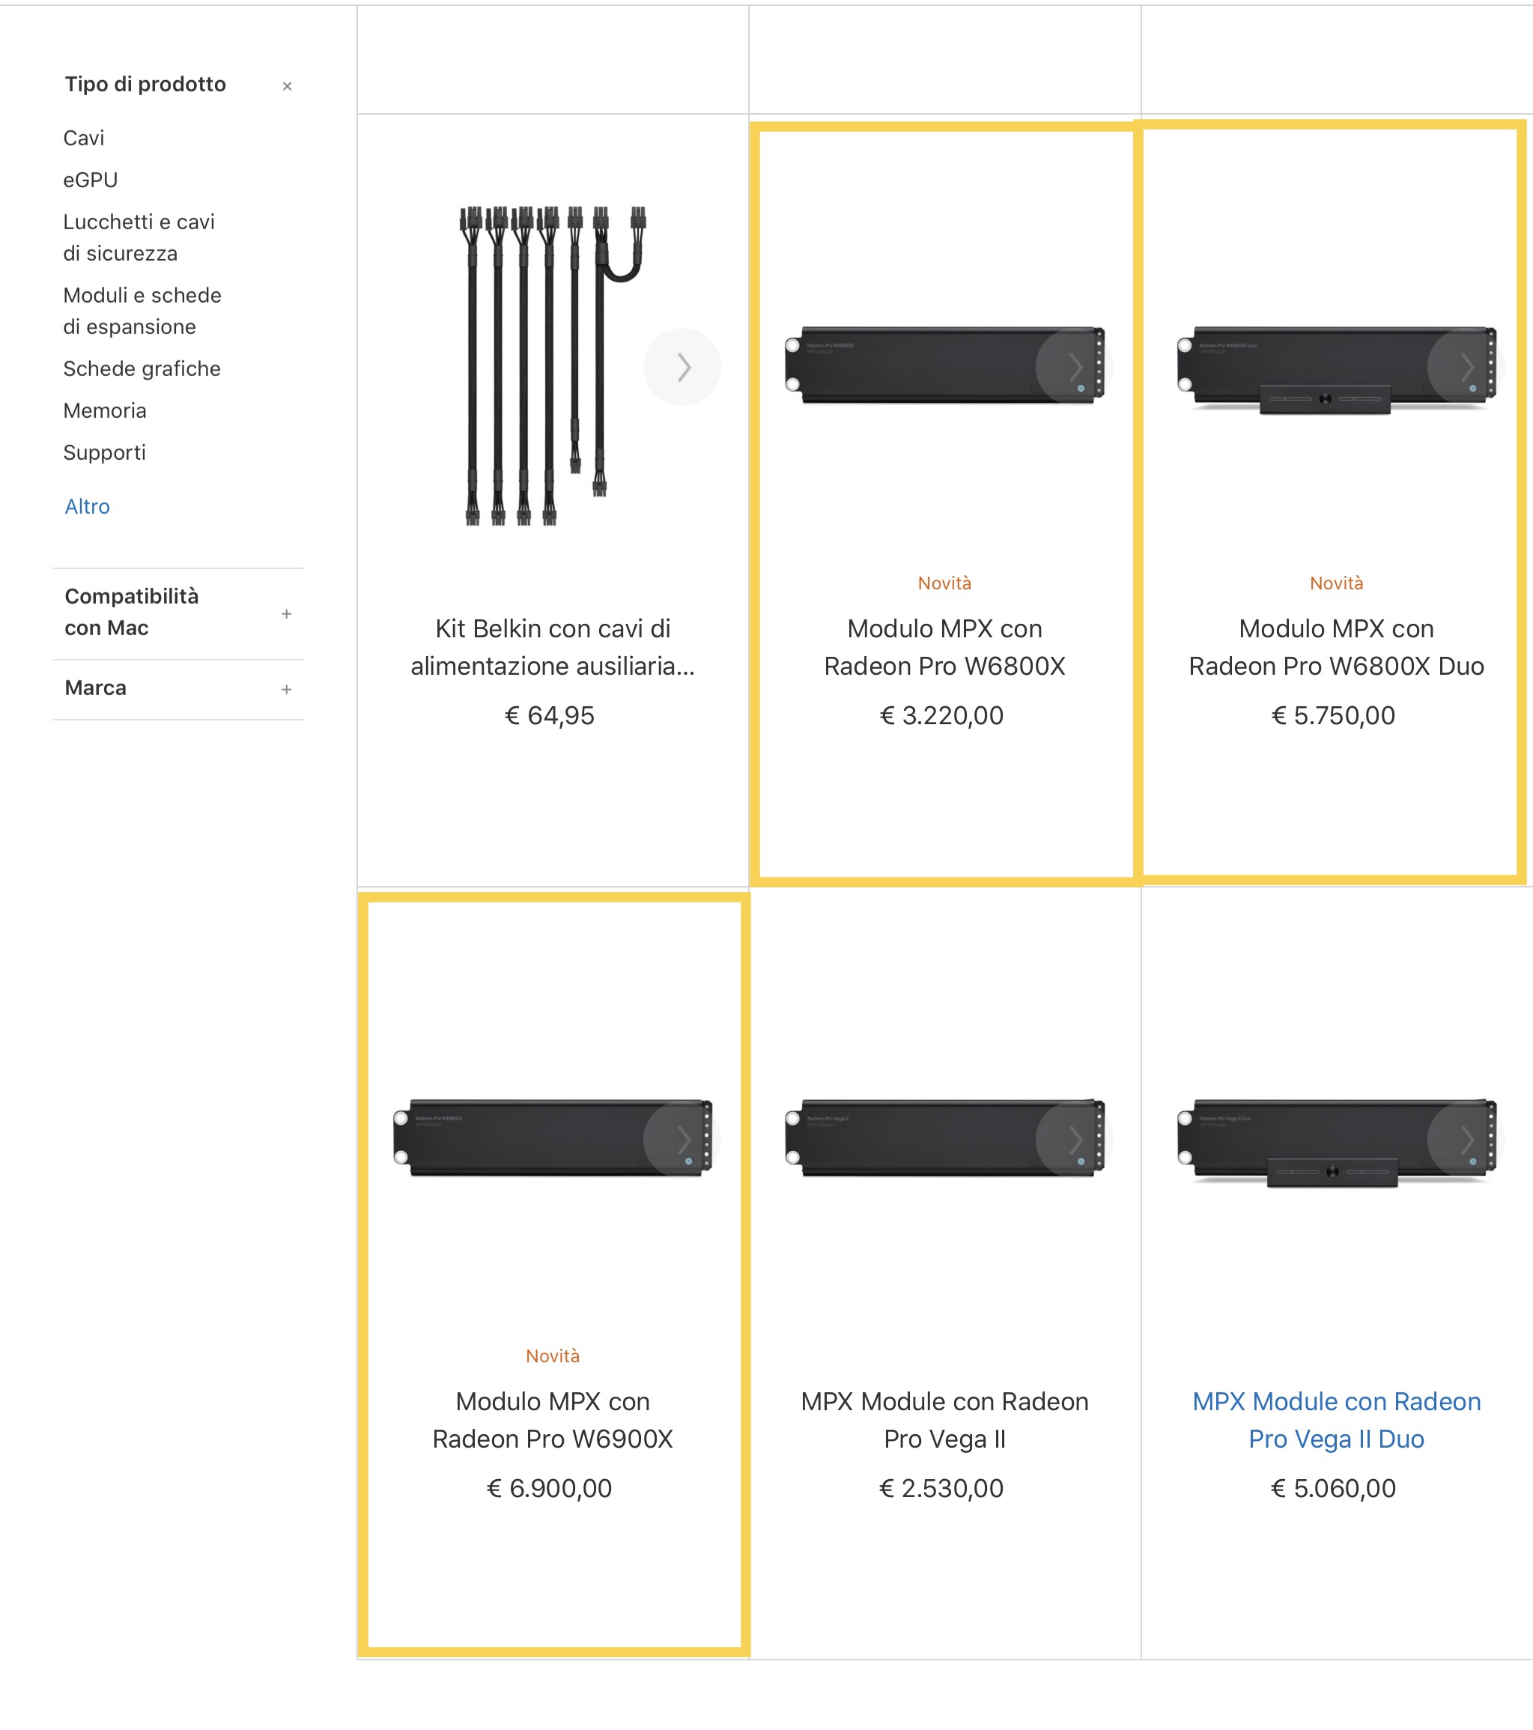Click next-image arrow on W6800X Duo module
This screenshot has height=1730, width=1533.
point(1466,367)
